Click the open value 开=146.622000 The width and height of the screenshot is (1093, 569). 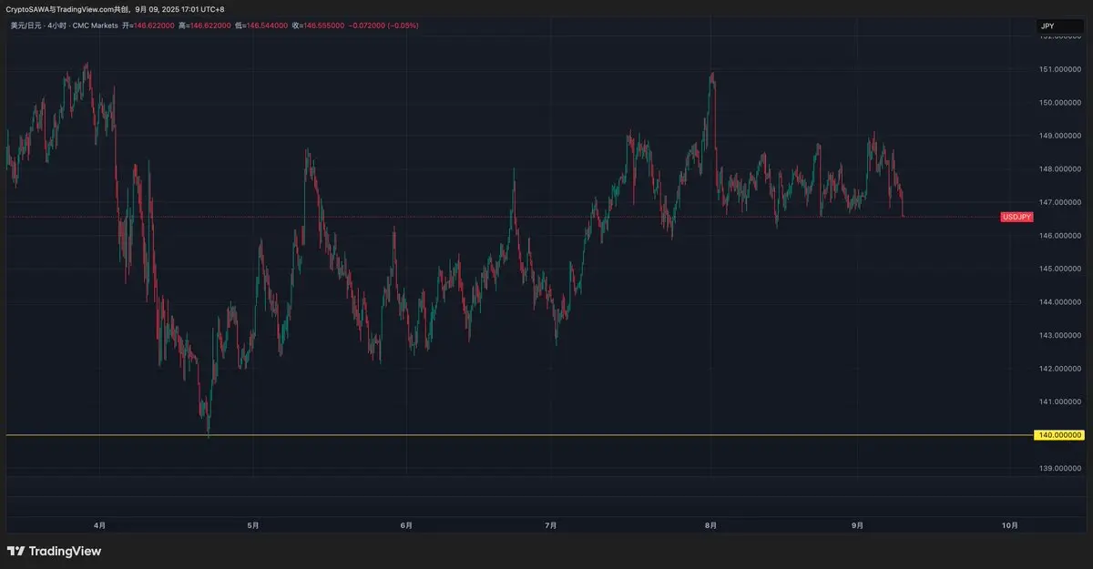148,25
